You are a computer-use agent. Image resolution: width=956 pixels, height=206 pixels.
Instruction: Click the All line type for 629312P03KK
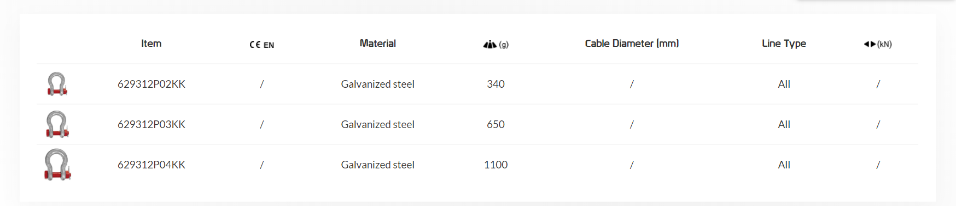784,124
